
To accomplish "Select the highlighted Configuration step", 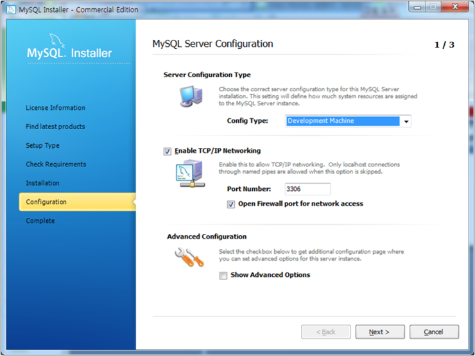I will (x=77, y=202).
